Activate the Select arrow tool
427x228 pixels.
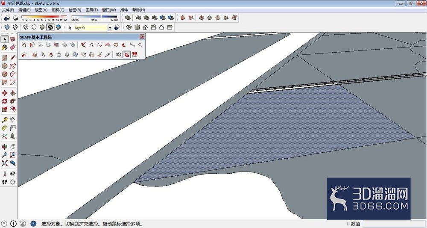(5, 39)
